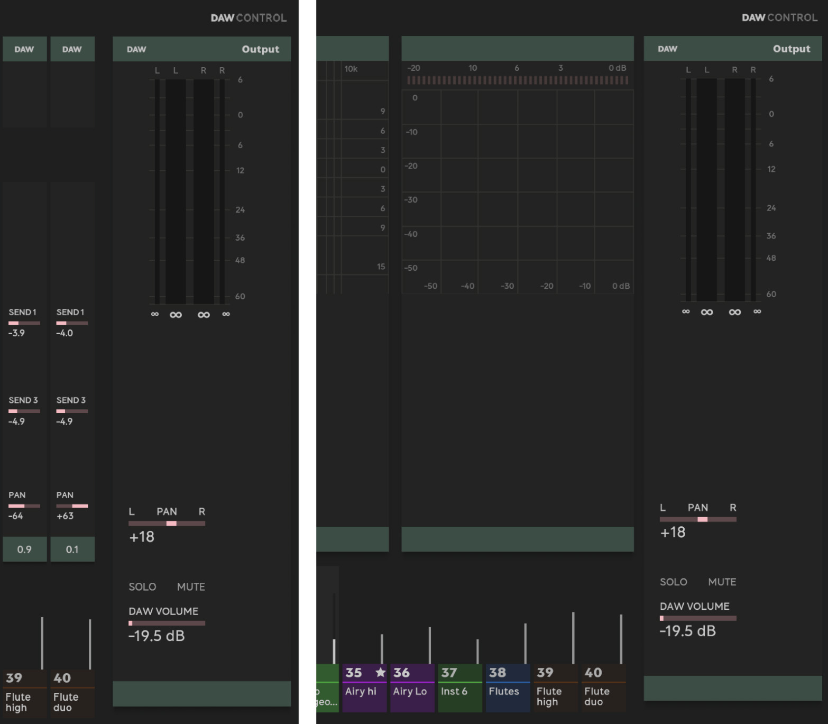This screenshot has width=828, height=724.
Task: Click the rightmost ∞ peak indicator on the right strip
Action: point(757,312)
